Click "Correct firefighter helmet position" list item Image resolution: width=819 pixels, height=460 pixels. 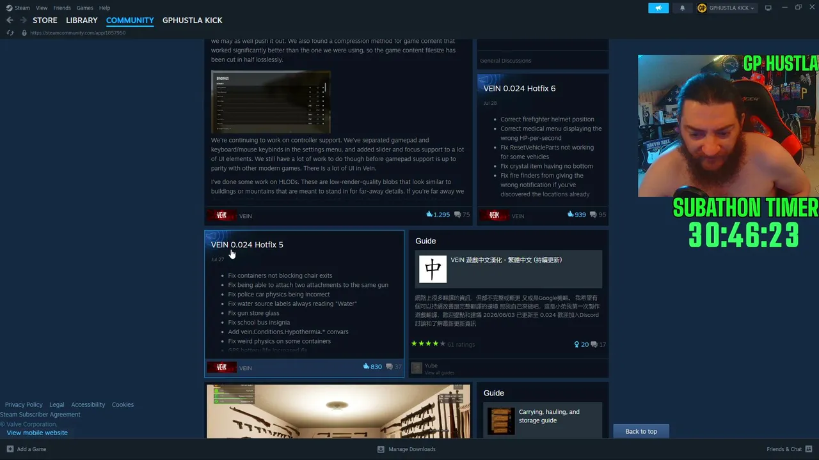point(547,119)
